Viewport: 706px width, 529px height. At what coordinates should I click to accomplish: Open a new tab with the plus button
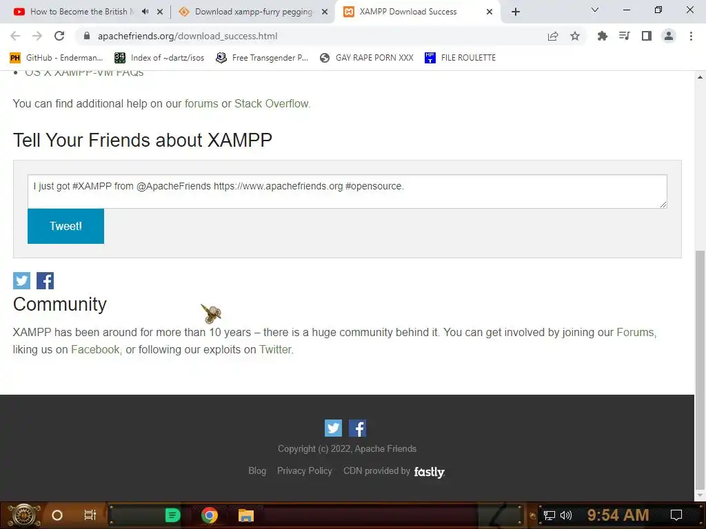(516, 12)
